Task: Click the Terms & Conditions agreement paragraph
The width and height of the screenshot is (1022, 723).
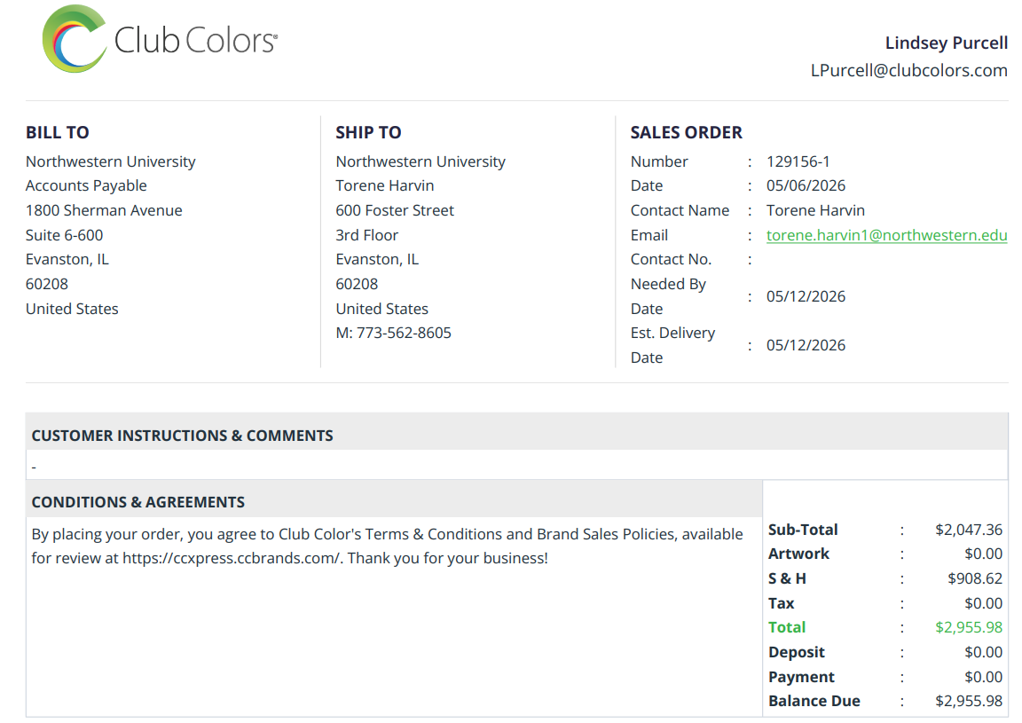Action: tap(387, 546)
